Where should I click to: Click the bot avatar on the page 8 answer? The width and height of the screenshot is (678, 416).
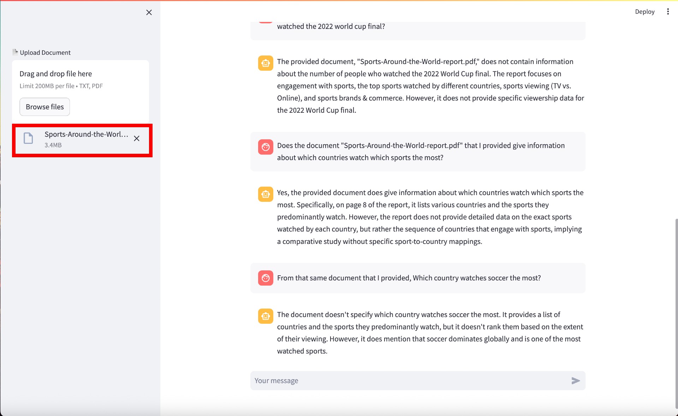pyautogui.click(x=266, y=194)
